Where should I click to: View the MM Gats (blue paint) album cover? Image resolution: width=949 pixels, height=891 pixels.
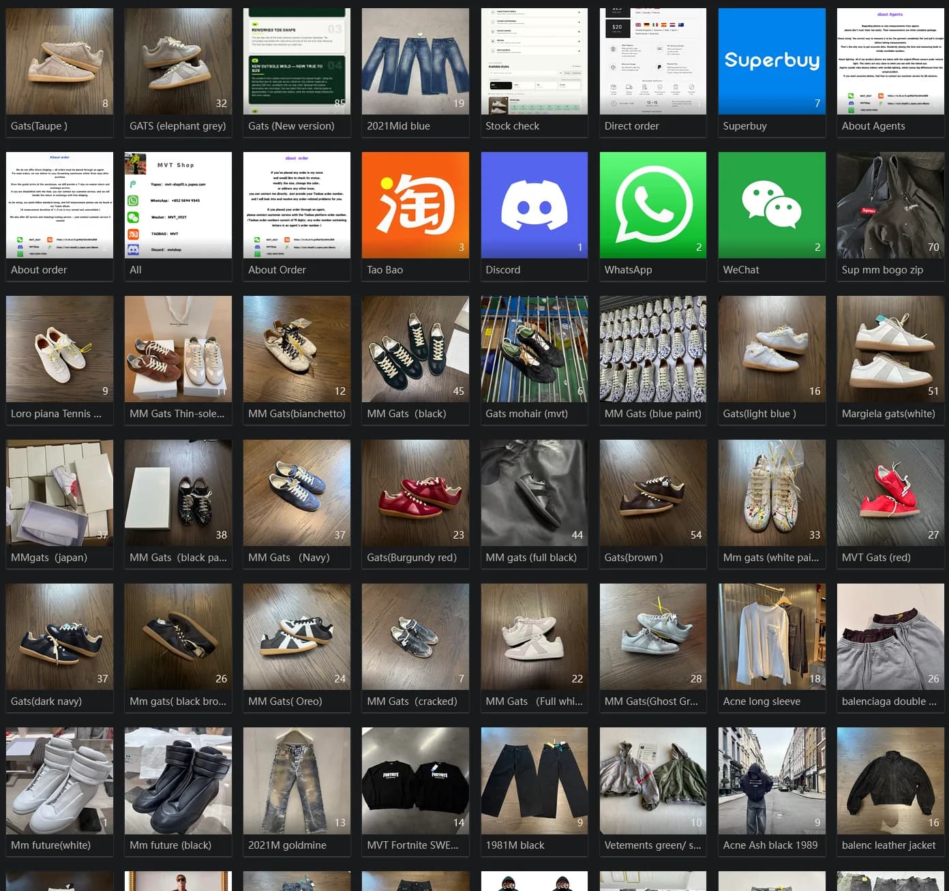pos(653,349)
